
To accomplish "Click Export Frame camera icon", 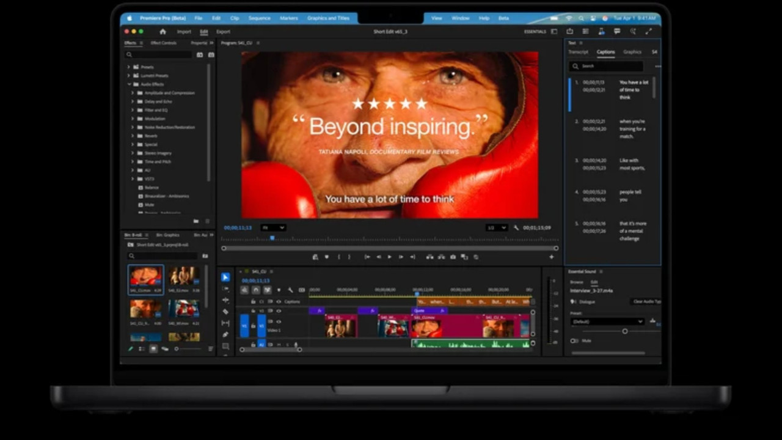I will coord(453,257).
